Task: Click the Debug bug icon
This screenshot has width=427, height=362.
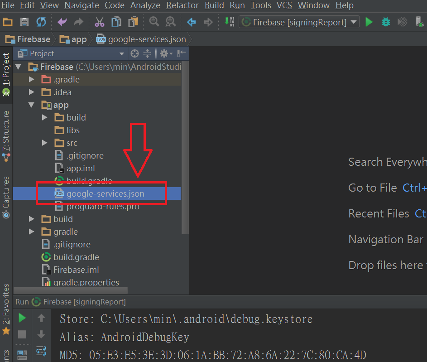Action: (x=386, y=22)
